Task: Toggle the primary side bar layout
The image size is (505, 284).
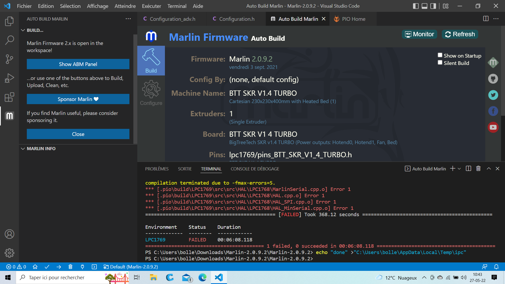Action: 416,6
